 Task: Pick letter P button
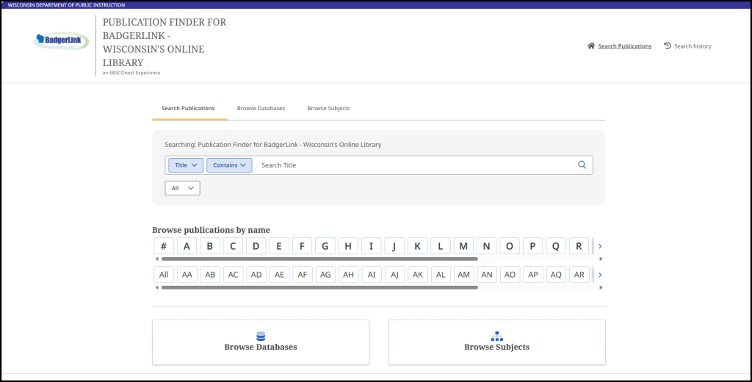coord(532,246)
